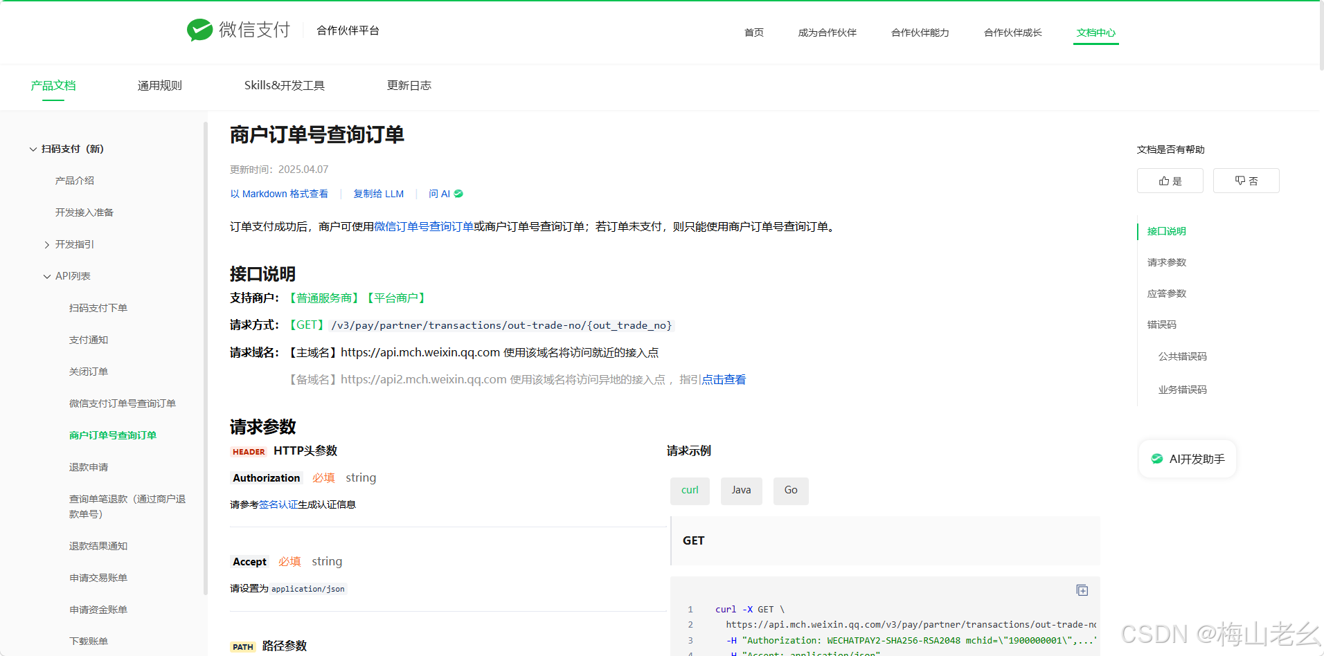Viewport: 1324px width, 656px height.
Task: Click the HEADER badge label
Action: (249, 452)
